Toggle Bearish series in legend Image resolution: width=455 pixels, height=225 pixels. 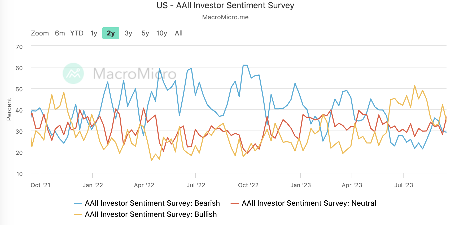click(x=152, y=203)
